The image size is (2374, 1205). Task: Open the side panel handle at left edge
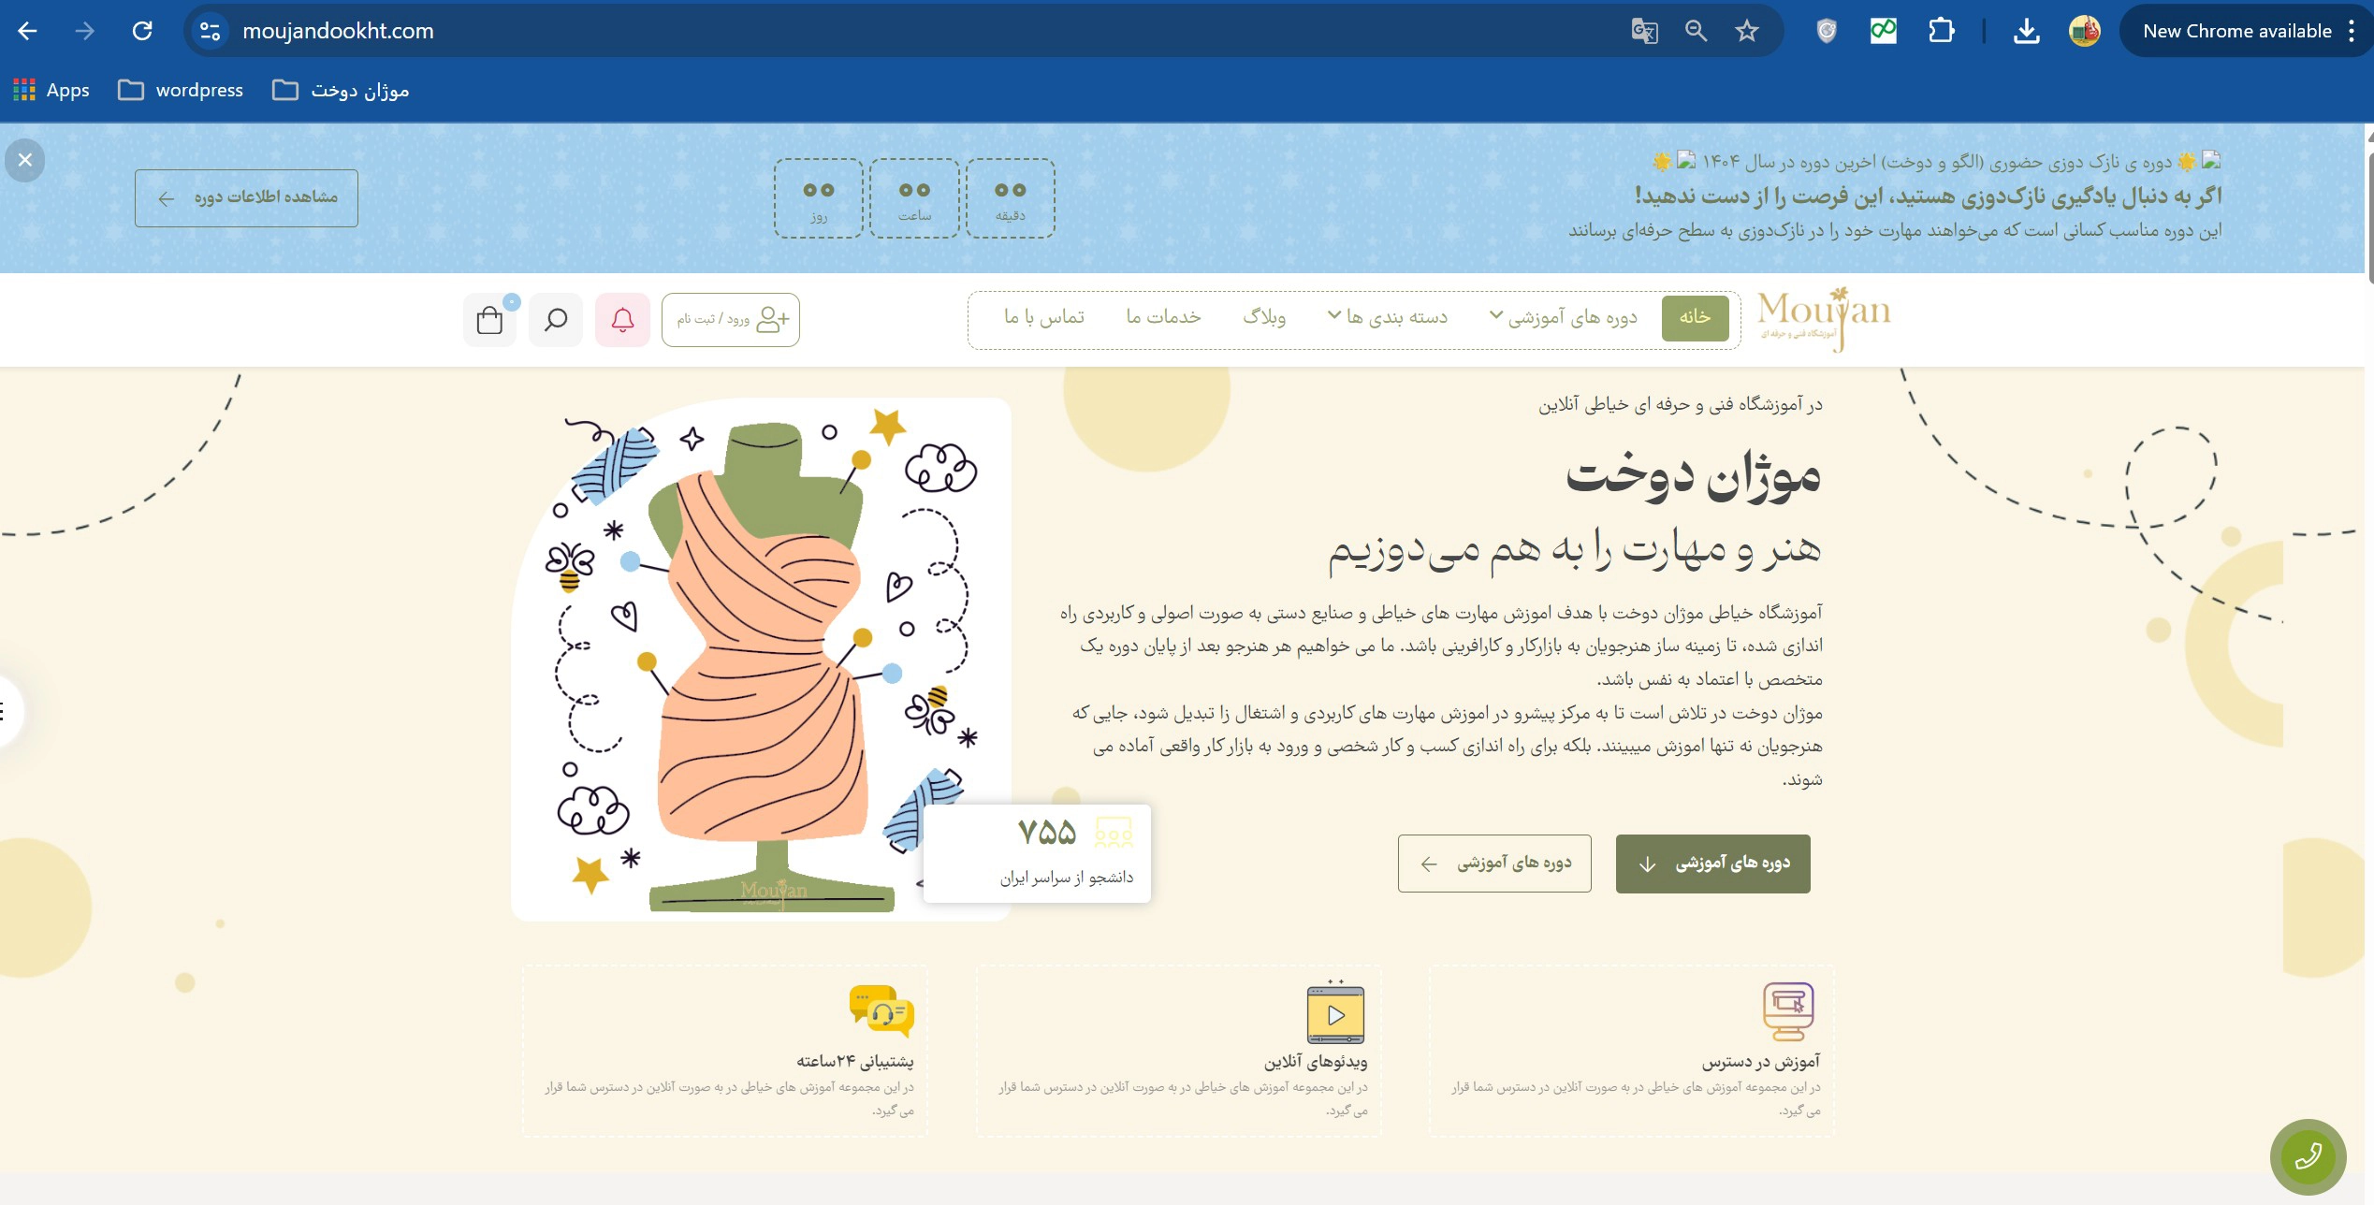coord(7,712)
